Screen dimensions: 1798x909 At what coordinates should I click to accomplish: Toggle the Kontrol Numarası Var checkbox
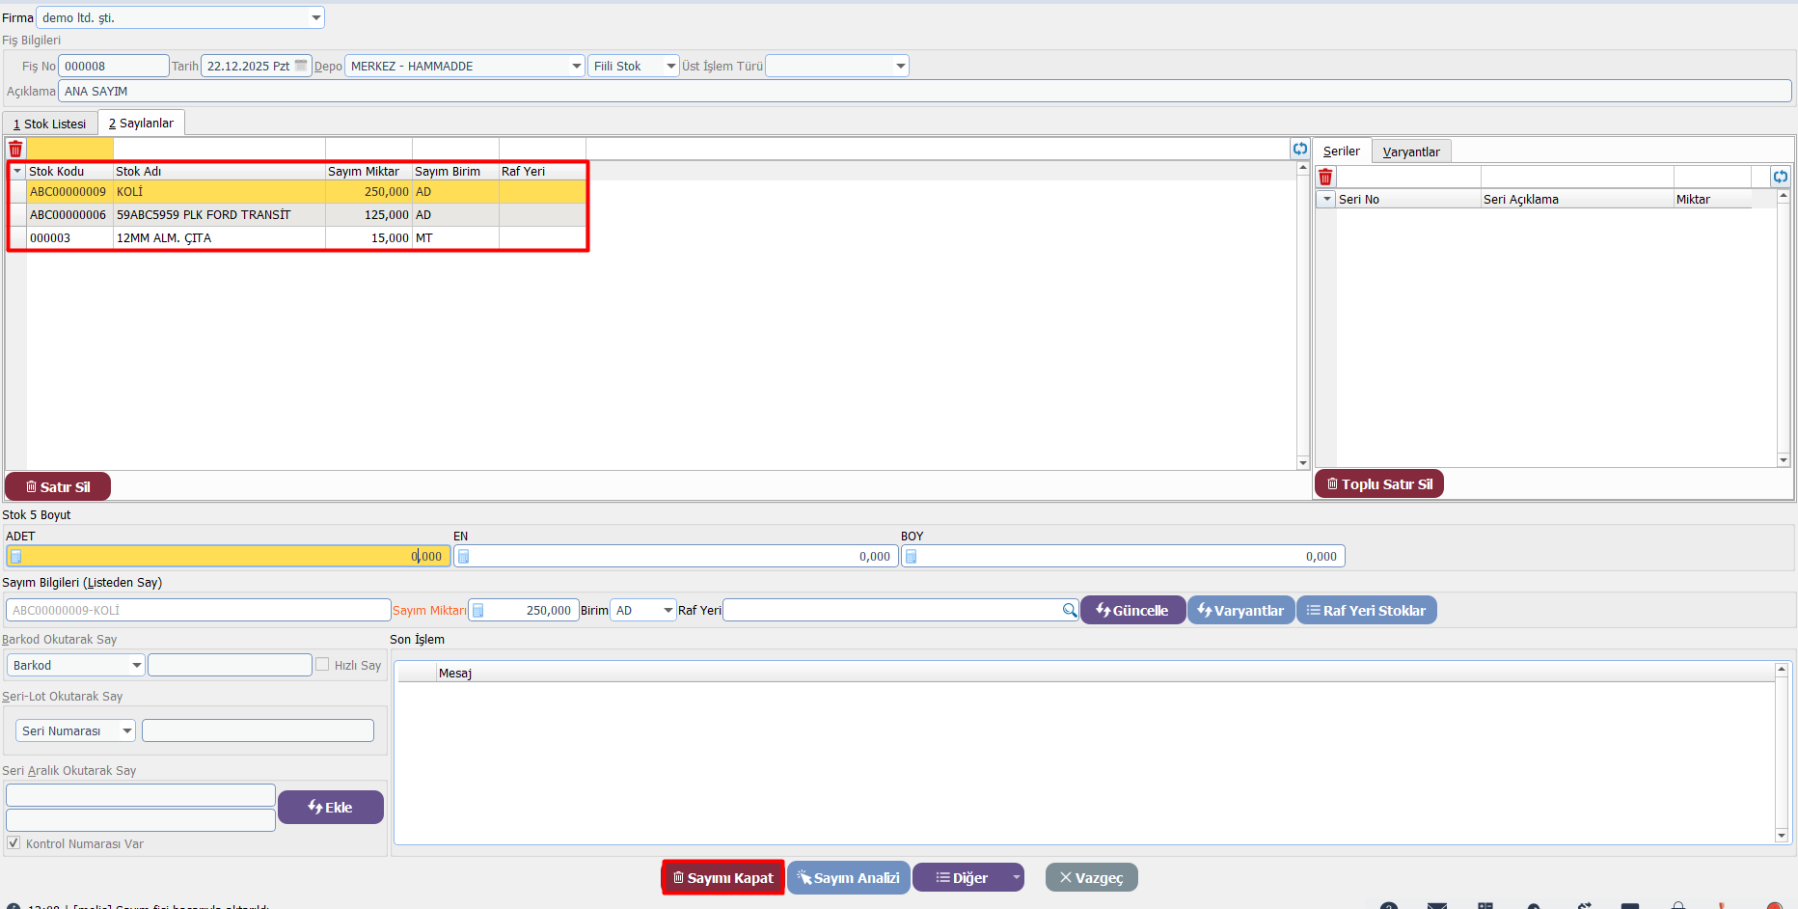14,843
